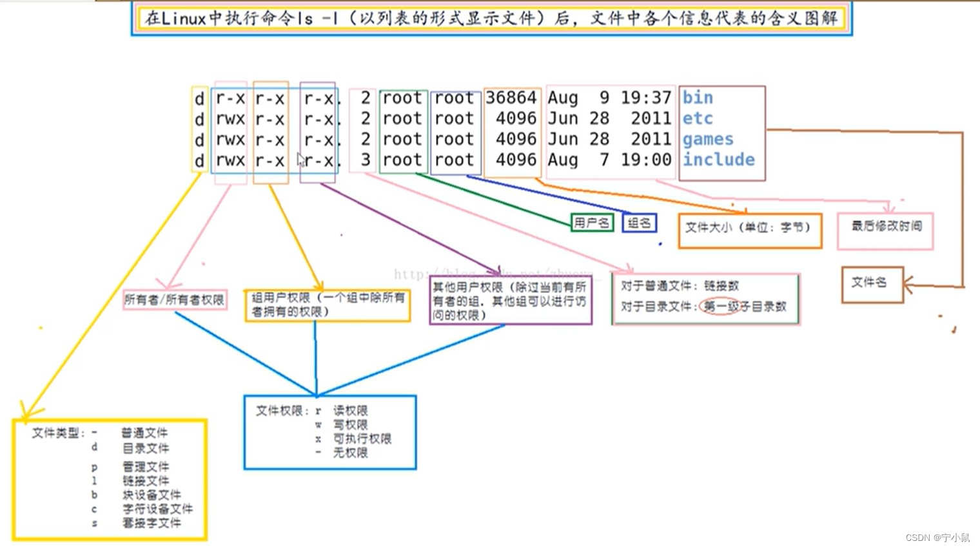Click the file name 'etc'
The width and height of the screenshot is (980, 548).
(x=698, y=118)
